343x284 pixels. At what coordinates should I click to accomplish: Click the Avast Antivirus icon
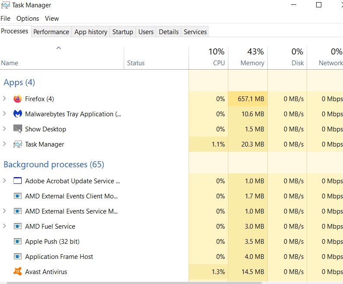[18, 271]
